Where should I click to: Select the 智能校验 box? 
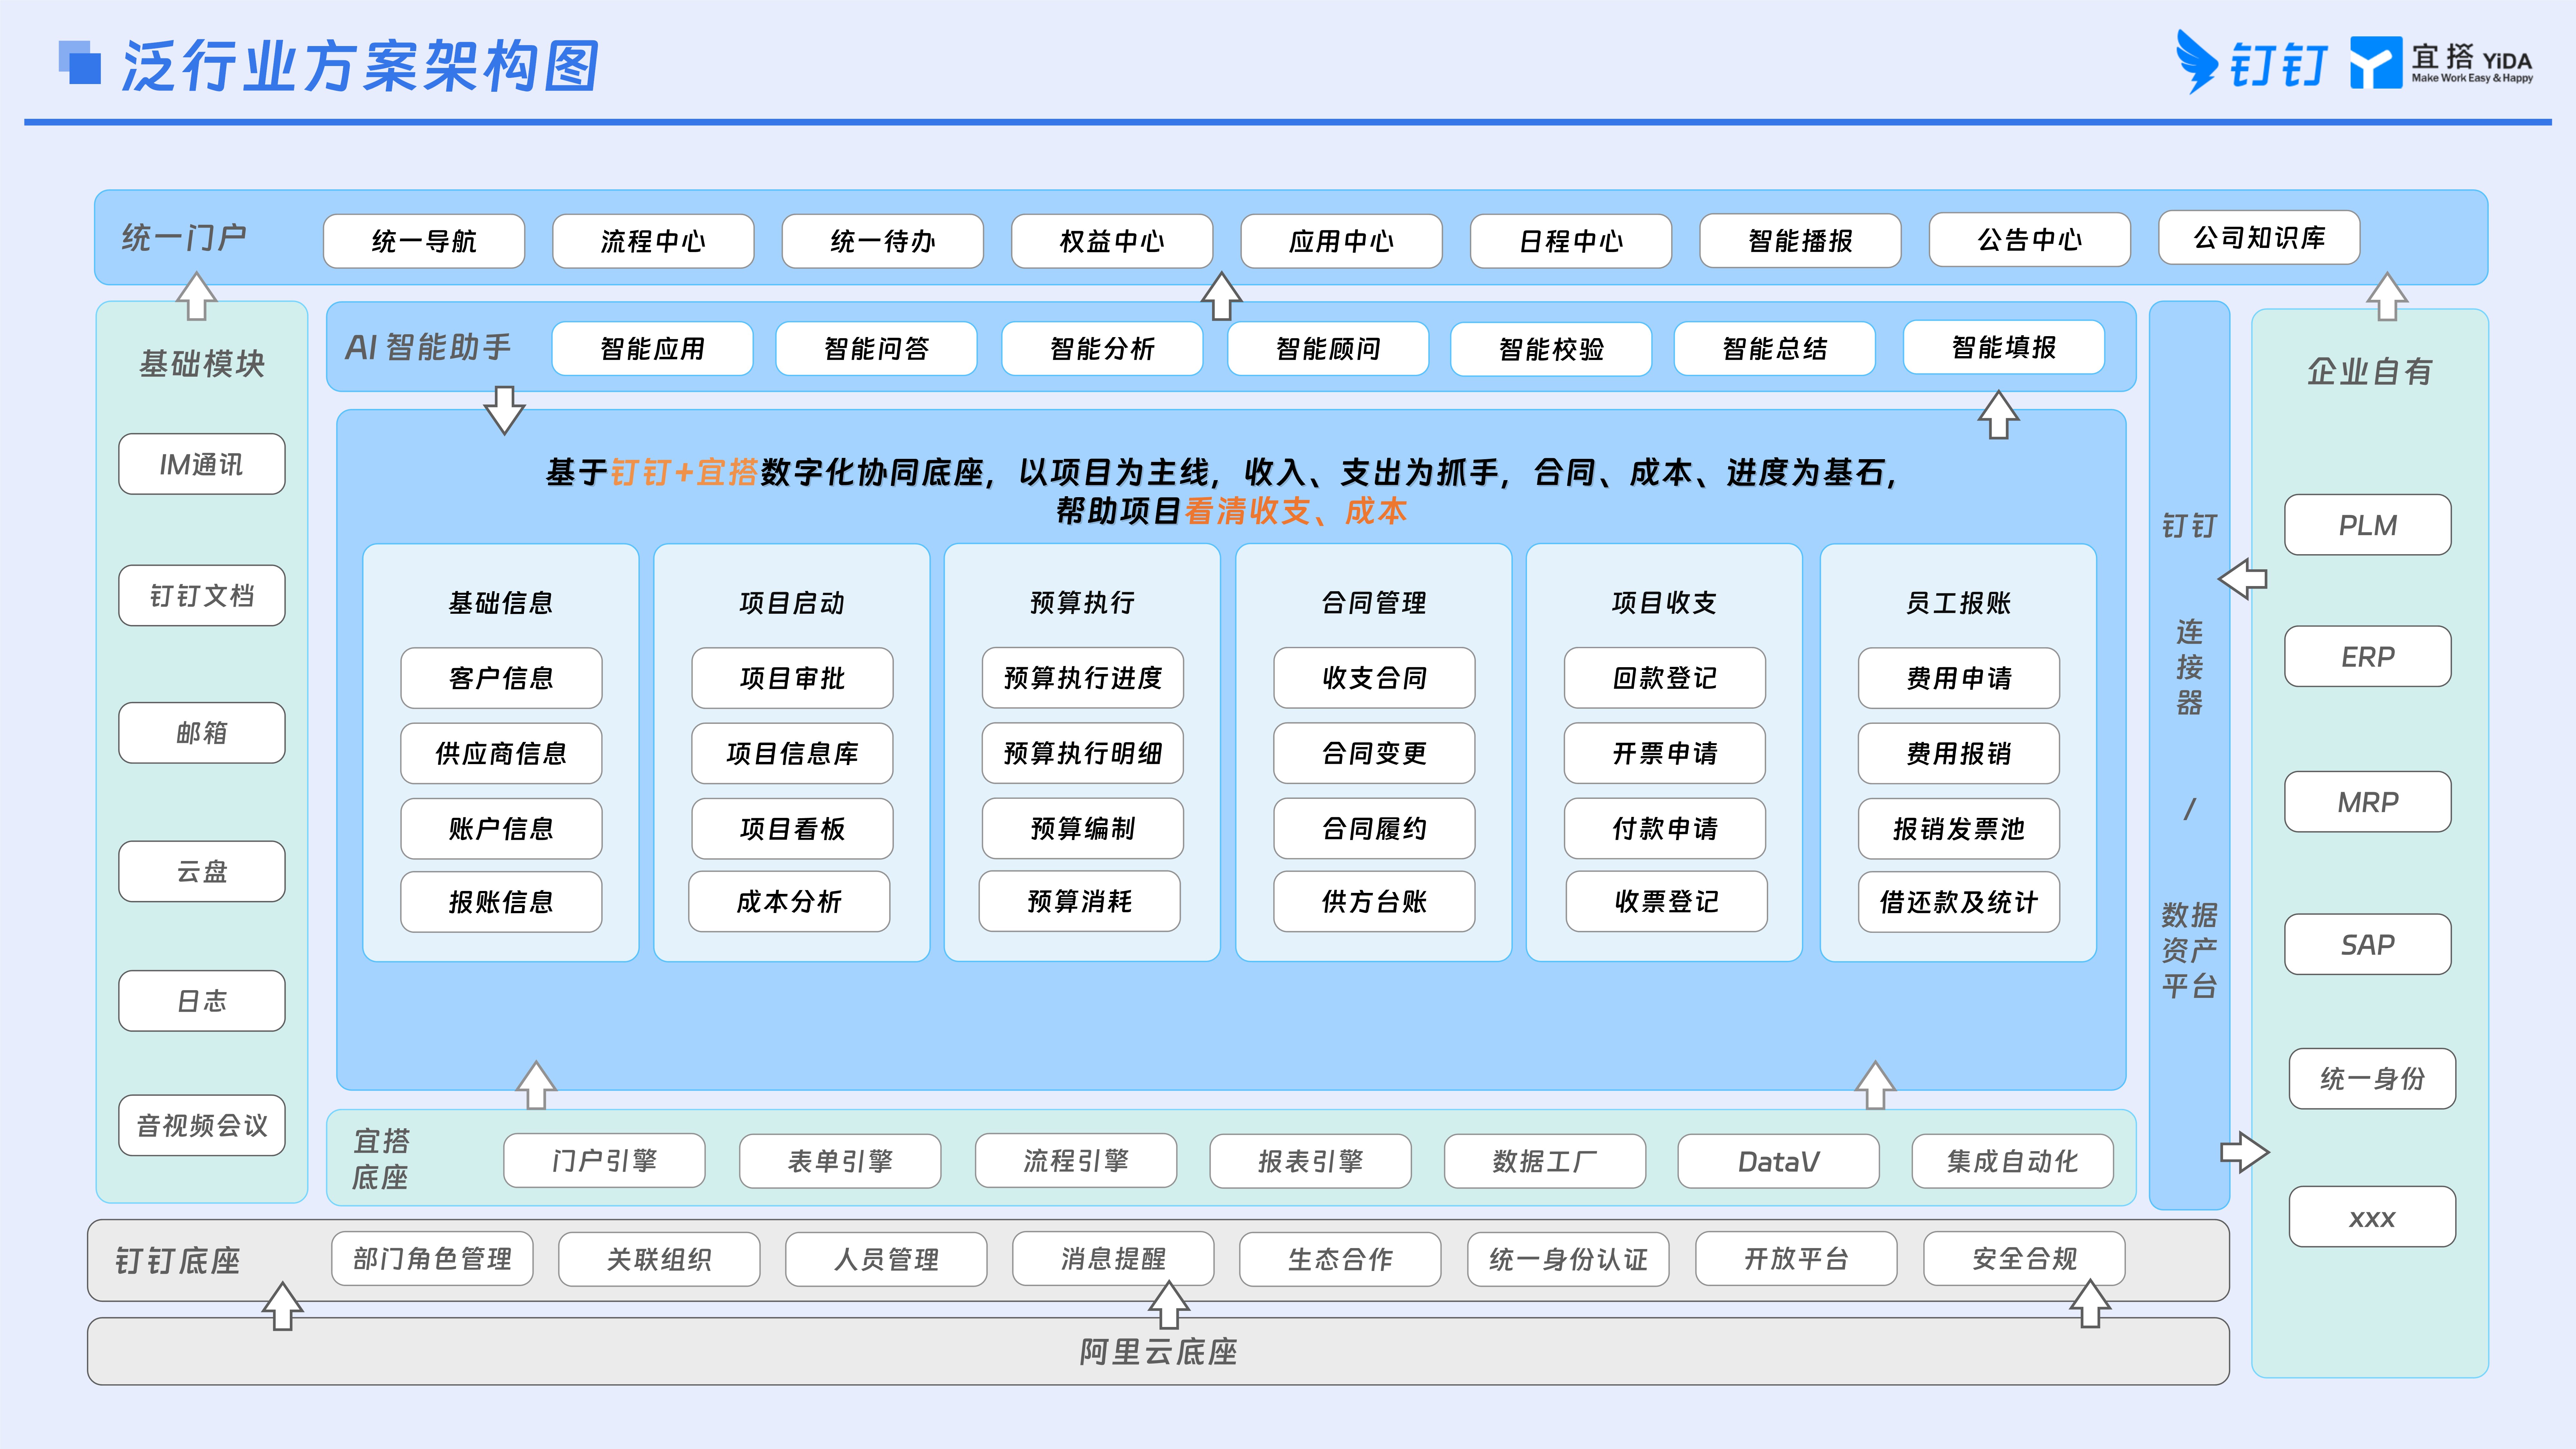(1551, 349)
